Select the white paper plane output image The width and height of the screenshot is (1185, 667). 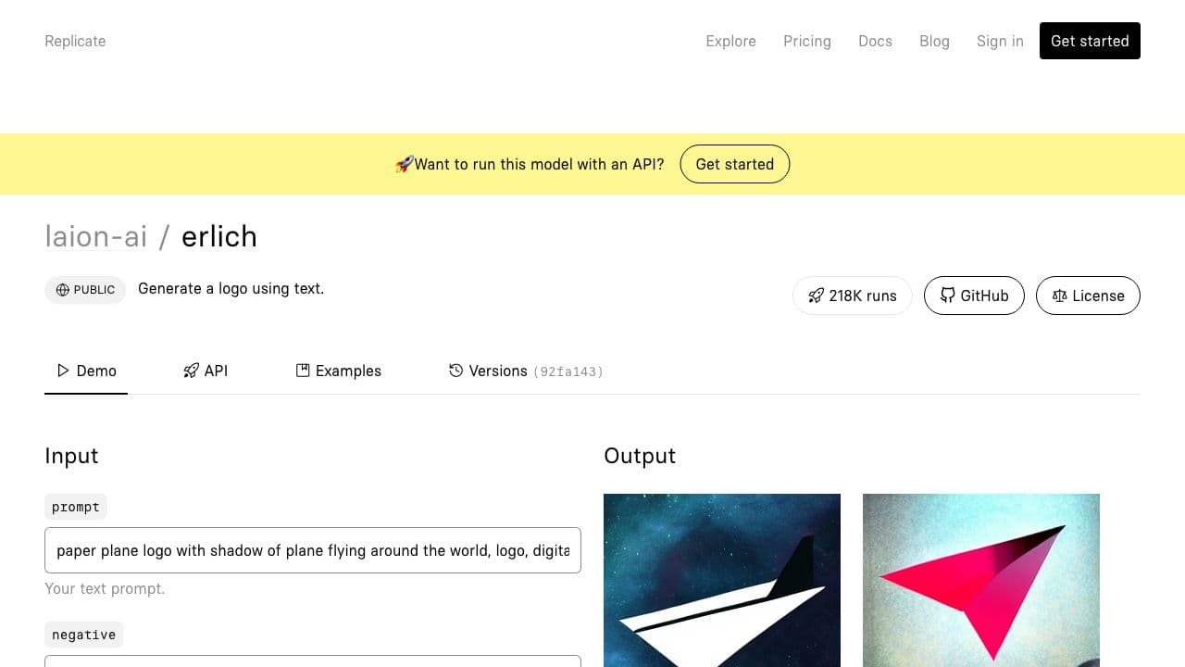(x=722, y=580)
